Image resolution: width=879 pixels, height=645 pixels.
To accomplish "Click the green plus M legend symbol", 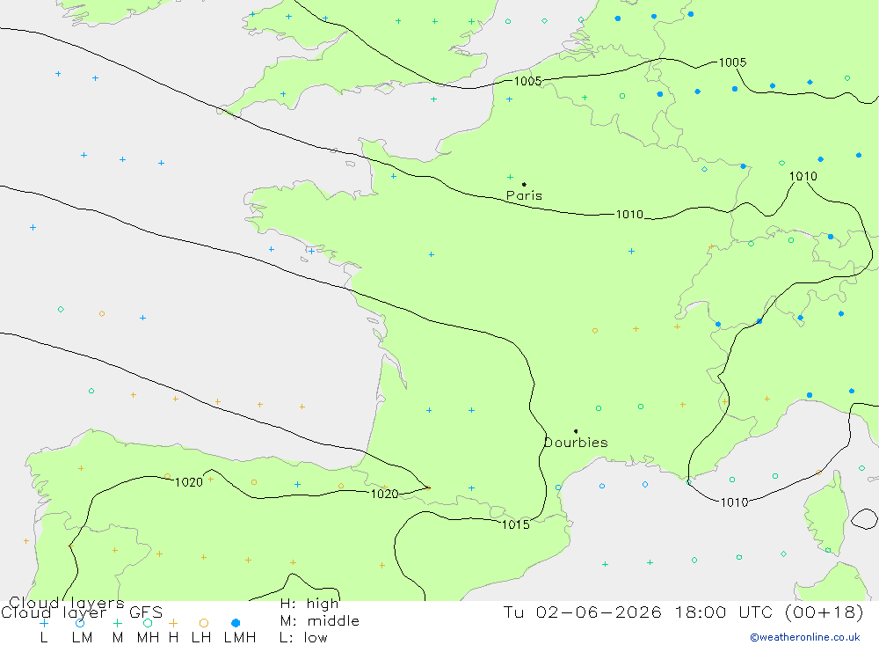I will coord(117,623).
